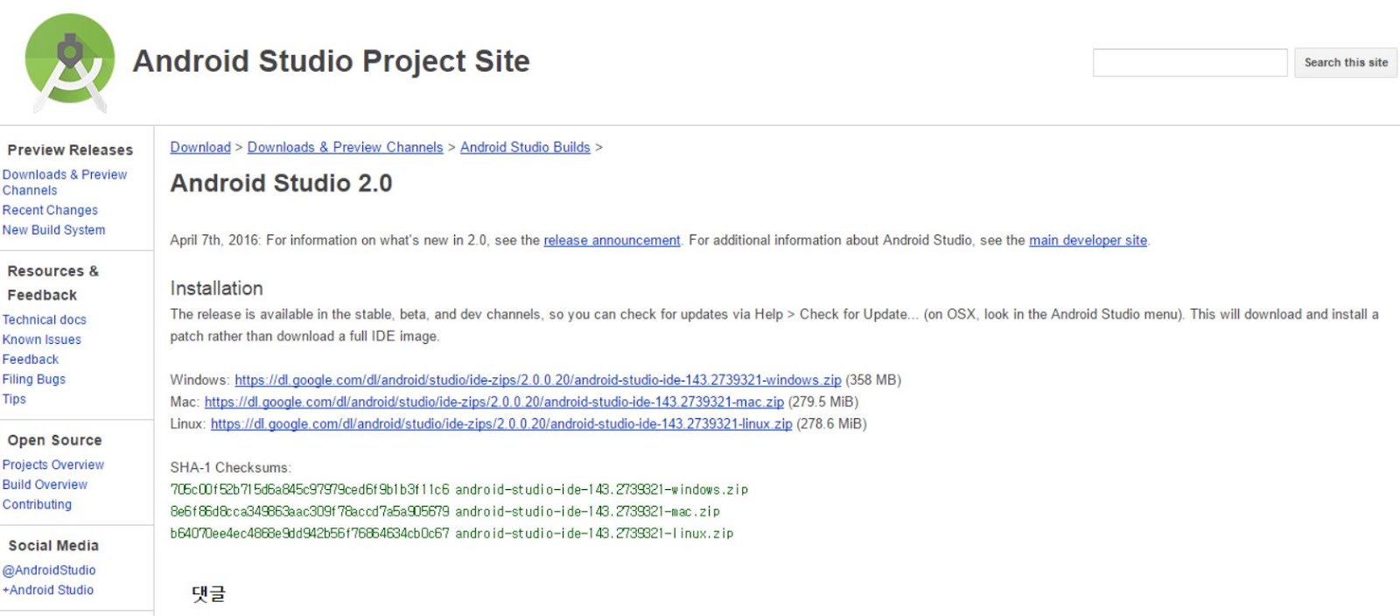Focus the site search input field
The height and width of the screenshot is (616, 1400).
(1190, 63)
